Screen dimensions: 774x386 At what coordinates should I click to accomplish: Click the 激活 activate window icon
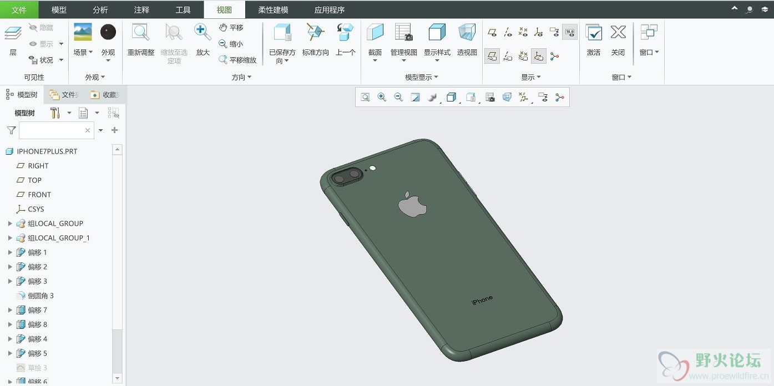(594, 32)
